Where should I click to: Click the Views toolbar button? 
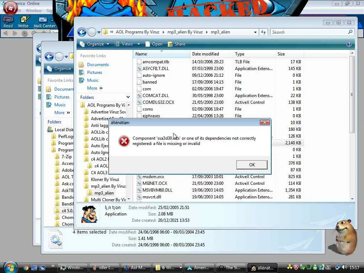pyautogui.click(x=124, y=44)
